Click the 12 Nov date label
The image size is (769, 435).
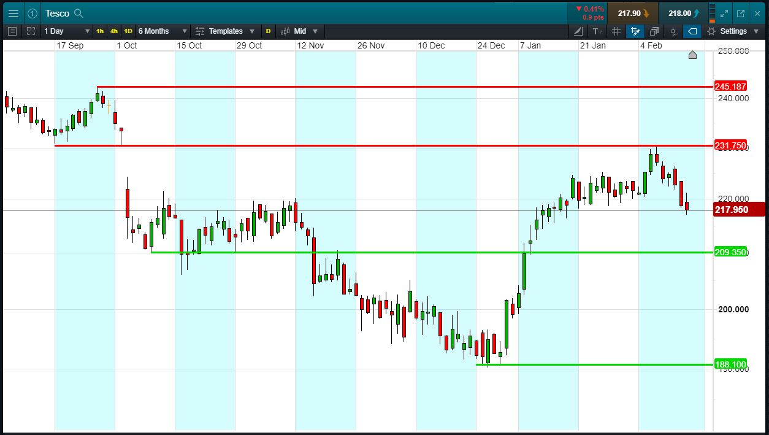[310, 45]
